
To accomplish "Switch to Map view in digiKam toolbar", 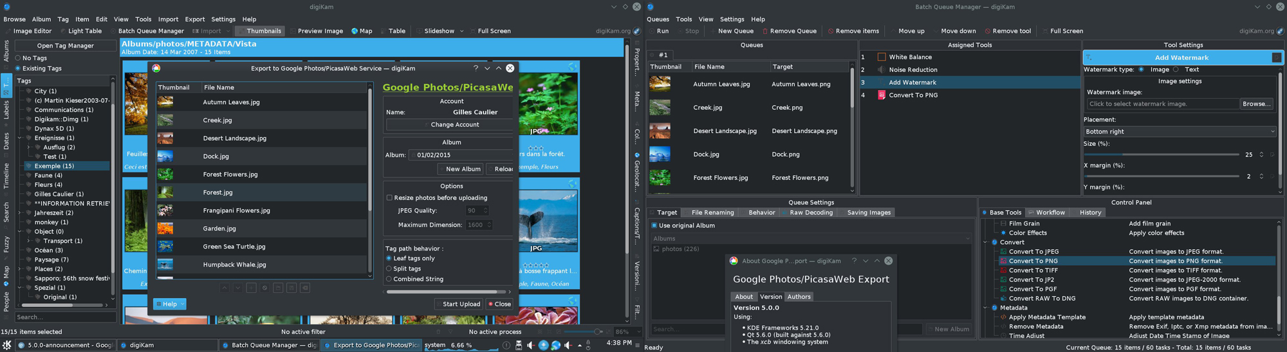I will click(x=362, y=31).
